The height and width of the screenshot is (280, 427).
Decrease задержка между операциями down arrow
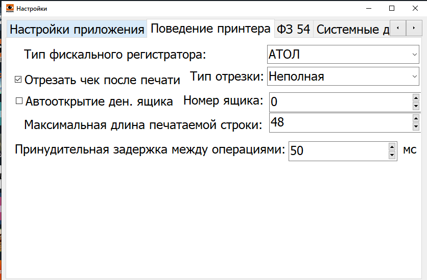pos(392,155)
